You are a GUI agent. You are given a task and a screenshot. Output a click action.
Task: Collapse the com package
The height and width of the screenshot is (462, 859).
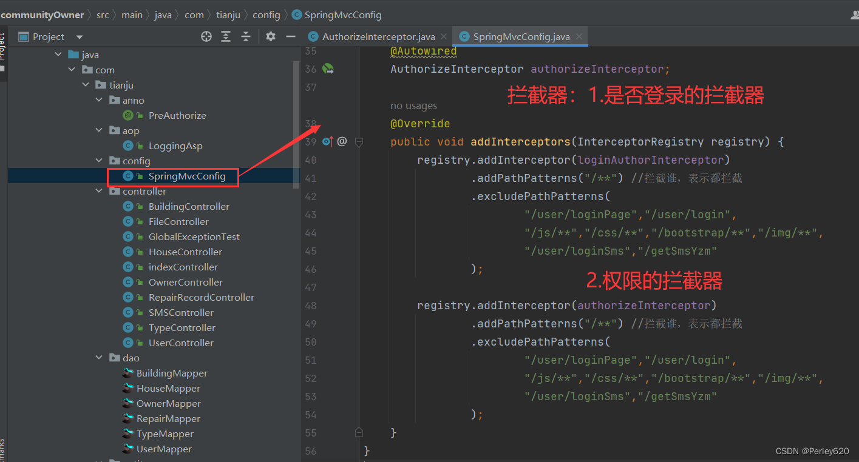tap(72, 70)
